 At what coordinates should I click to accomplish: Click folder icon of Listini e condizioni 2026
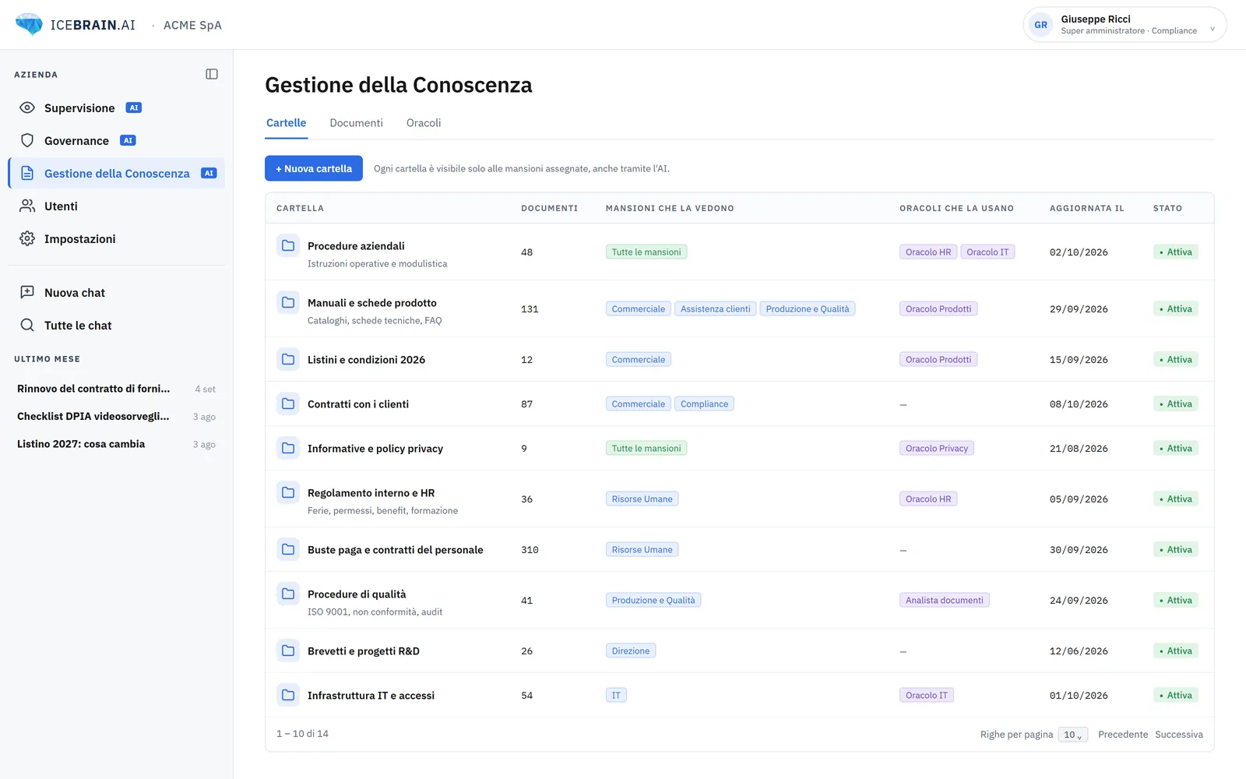(x=288, y=359)
